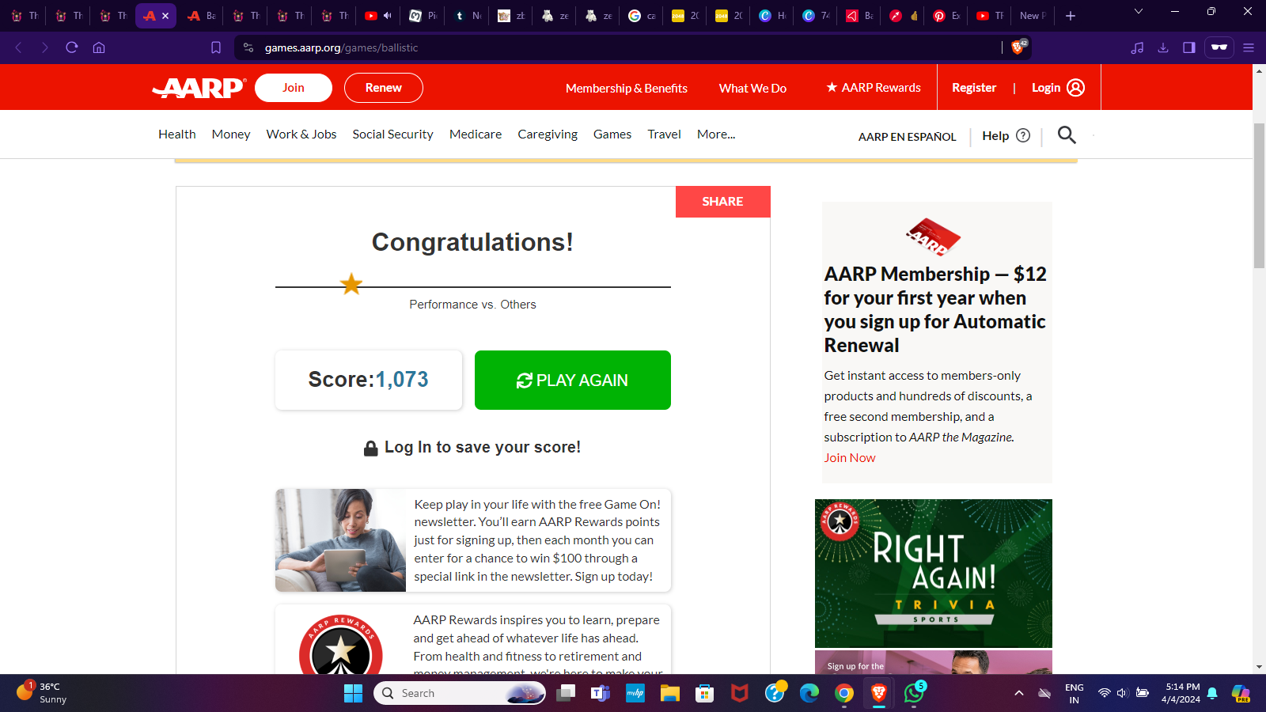View site information icon in address bar
The width and height of the screenshot is (1266, 712).
point(248,47)
